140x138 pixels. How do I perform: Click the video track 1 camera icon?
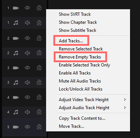16,8
